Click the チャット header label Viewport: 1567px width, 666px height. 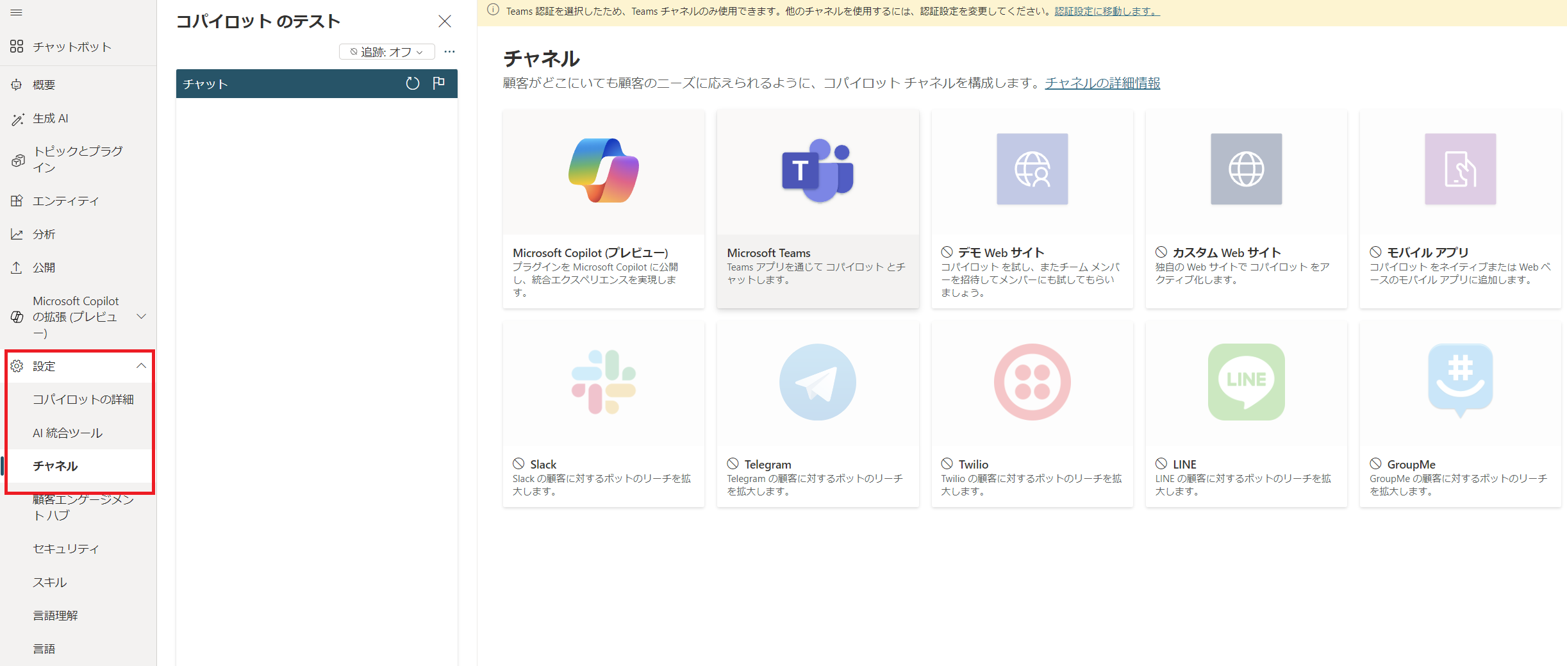205,84
